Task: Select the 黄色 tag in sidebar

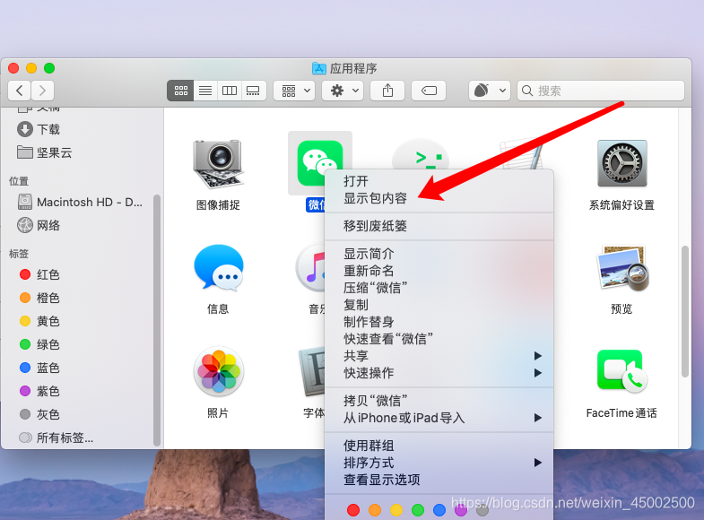Action: pyautogui.click(x=39, y=321)
